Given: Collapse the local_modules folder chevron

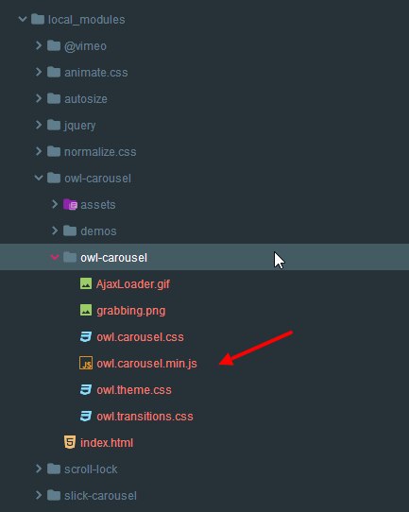Looking at the screenshot, I should pyautogui.click(x=22, y=19).
